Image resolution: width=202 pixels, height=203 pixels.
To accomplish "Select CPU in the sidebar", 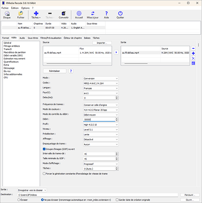I will [6, 78].
